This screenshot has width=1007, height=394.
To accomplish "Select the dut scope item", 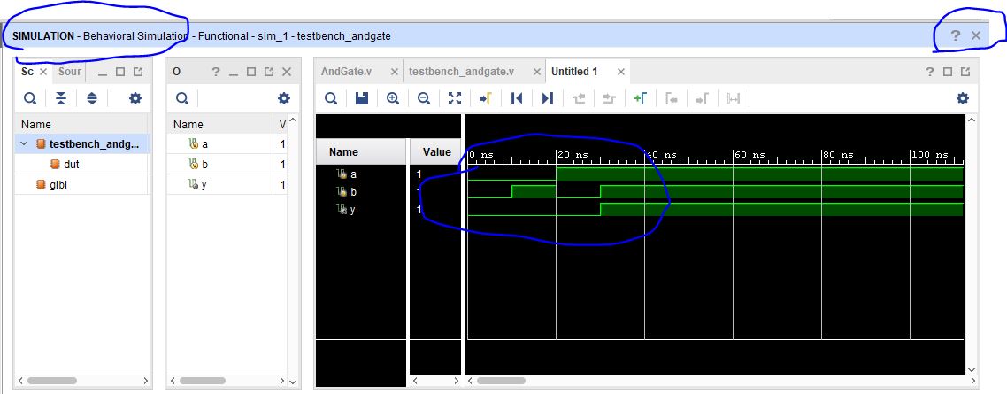I will pyautogui.click(x=72, y=164).
